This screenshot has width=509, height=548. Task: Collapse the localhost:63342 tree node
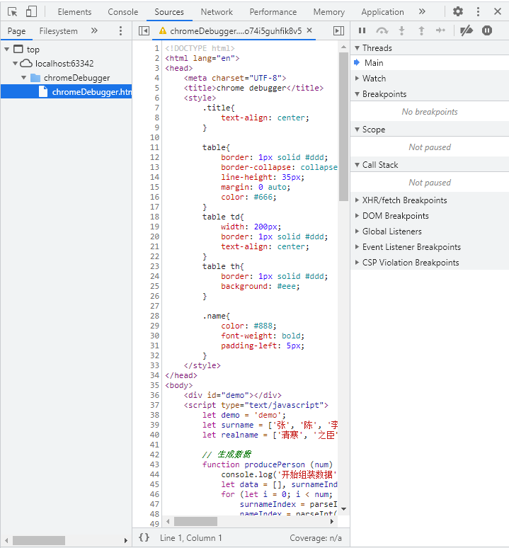[x=15, y=63]
